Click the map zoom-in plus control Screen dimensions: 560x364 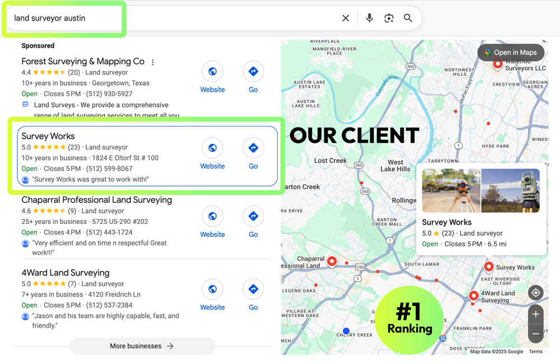point(535,314)
